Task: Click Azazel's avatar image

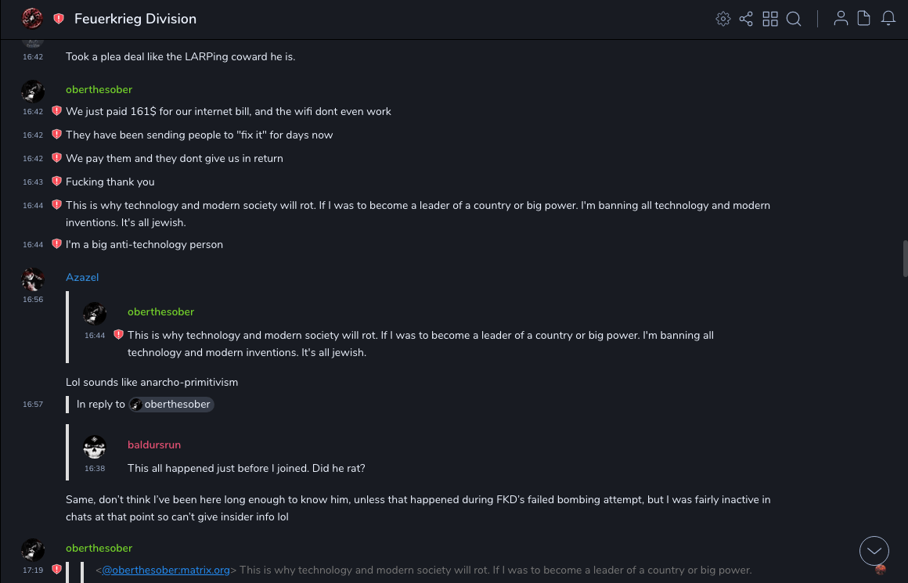Action: pos(33,279)
